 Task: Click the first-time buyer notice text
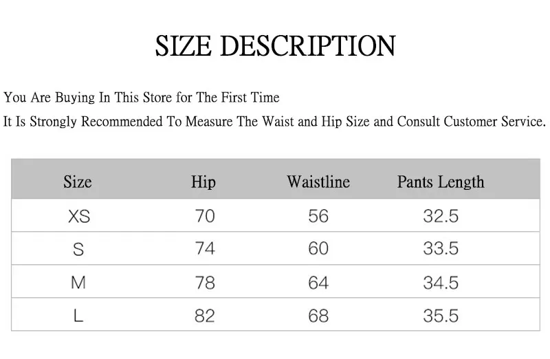tap(142, 98)
